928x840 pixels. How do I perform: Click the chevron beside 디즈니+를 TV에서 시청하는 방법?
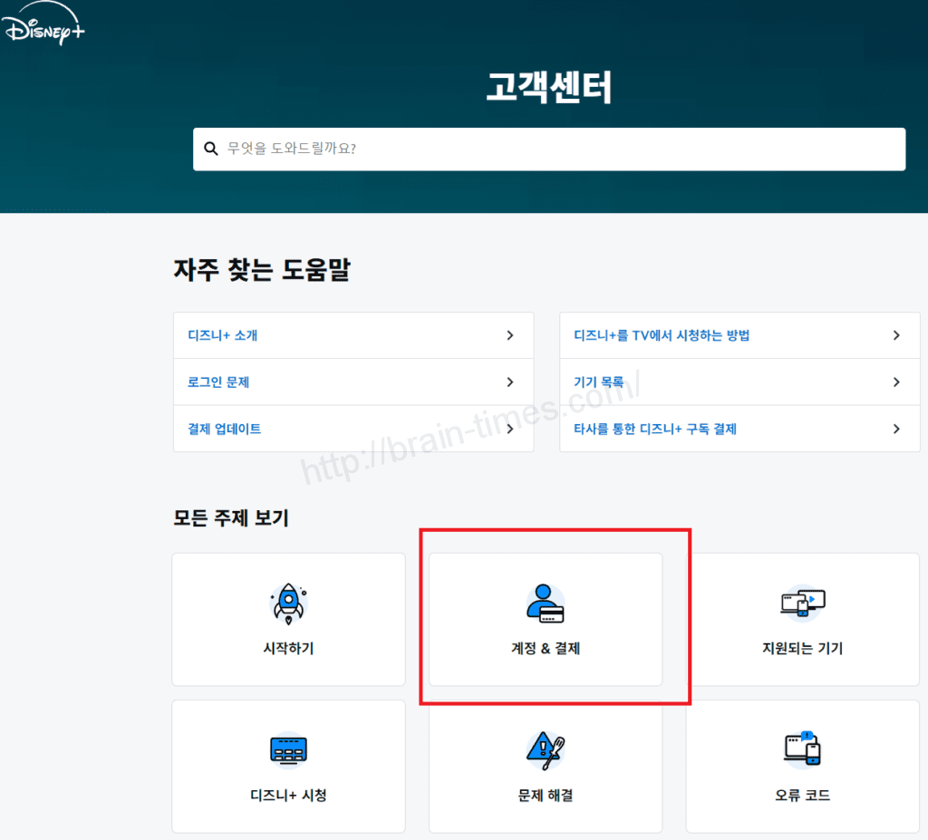[896, 335]
